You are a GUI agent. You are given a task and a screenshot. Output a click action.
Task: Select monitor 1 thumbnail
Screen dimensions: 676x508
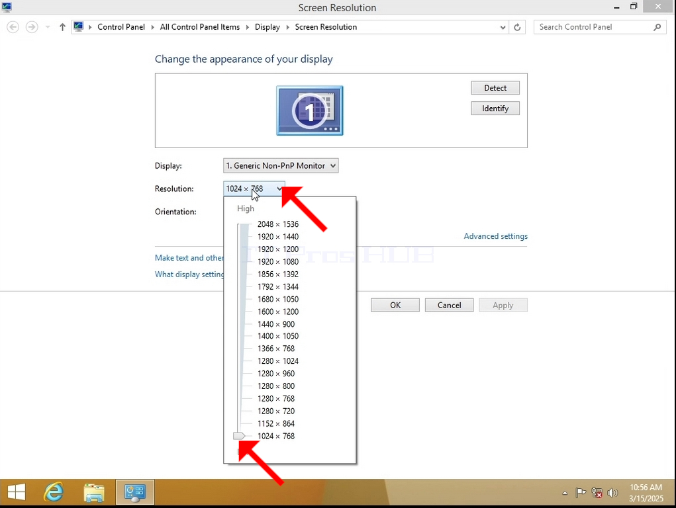310,110
